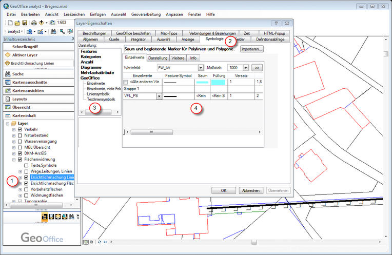
Task: Click the New document icon
Action: point(10,23)
